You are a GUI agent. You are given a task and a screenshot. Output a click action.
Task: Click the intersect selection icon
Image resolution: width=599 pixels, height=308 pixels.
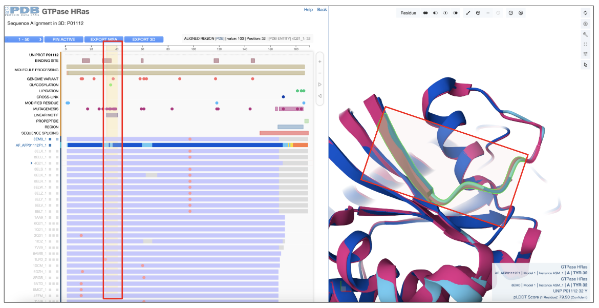tap(445, 13)
